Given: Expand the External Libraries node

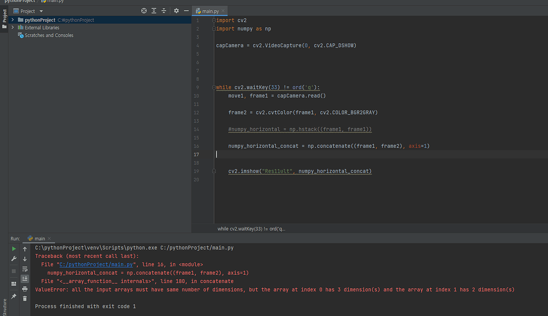Looking at the screenshot, I should [12, 27].
